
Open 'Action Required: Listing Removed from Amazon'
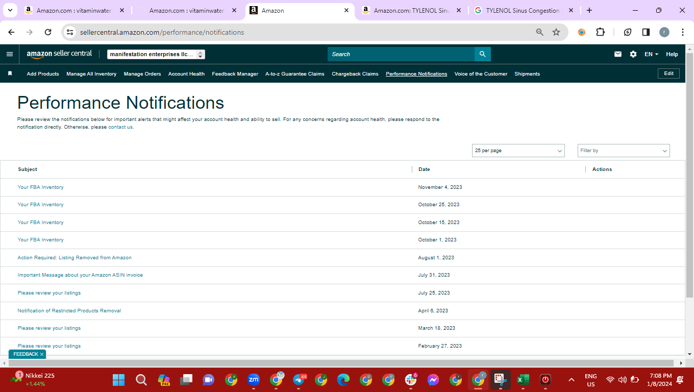tap(75, 258)
